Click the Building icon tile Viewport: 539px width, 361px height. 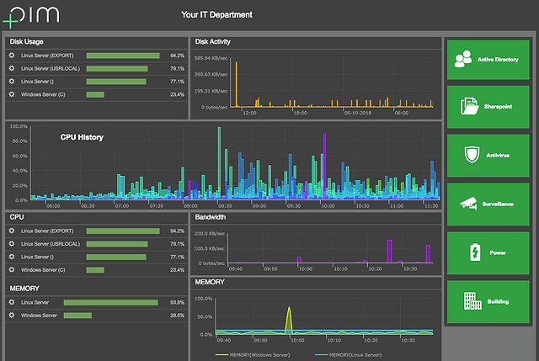click(488, 301)
